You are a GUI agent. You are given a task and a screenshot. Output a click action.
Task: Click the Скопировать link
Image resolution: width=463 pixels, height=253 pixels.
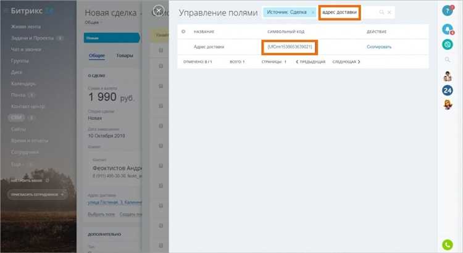379,47
